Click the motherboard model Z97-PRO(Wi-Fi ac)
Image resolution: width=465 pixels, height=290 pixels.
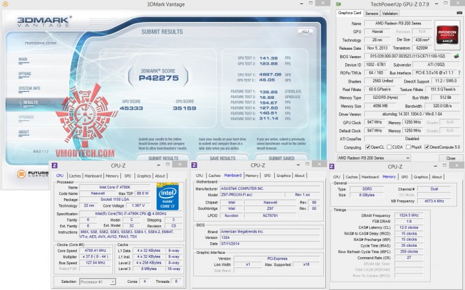tap(252, 194)
